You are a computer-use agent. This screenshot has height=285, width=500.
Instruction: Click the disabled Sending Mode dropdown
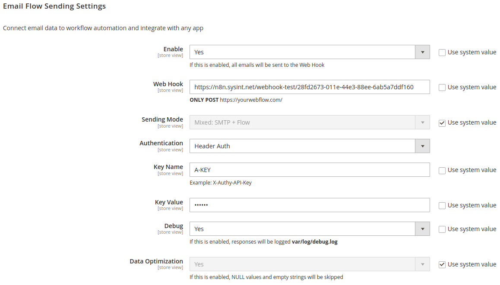(310, 122)
